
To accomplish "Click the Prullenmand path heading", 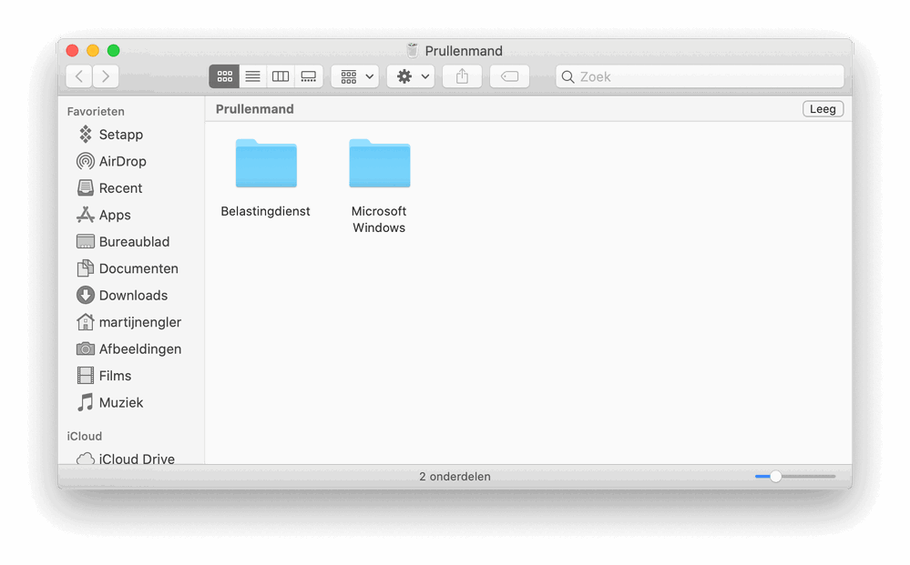I will 255,109.
